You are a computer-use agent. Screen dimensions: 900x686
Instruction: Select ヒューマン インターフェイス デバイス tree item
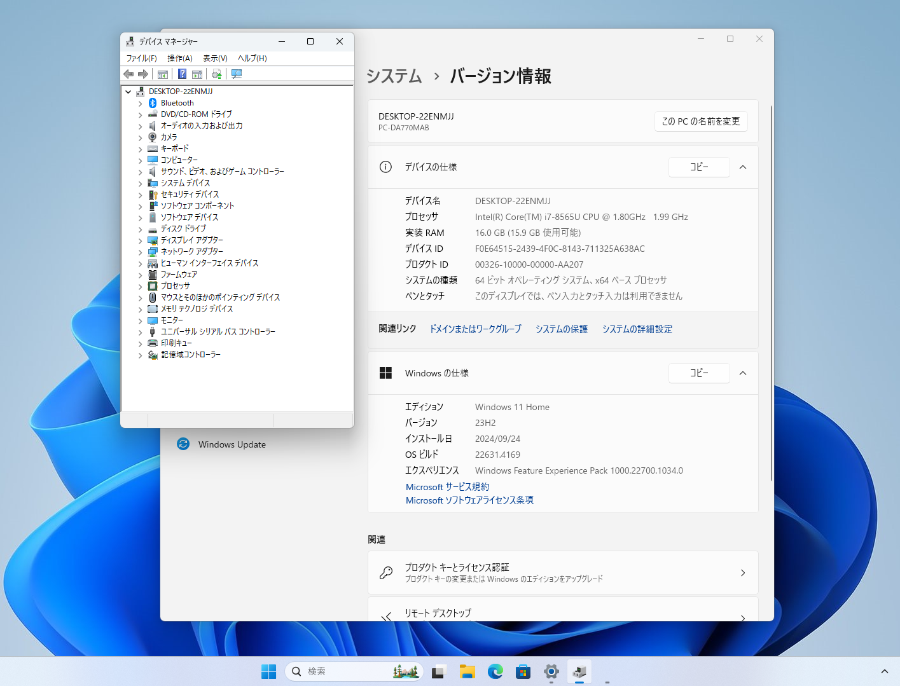(209, 263)
